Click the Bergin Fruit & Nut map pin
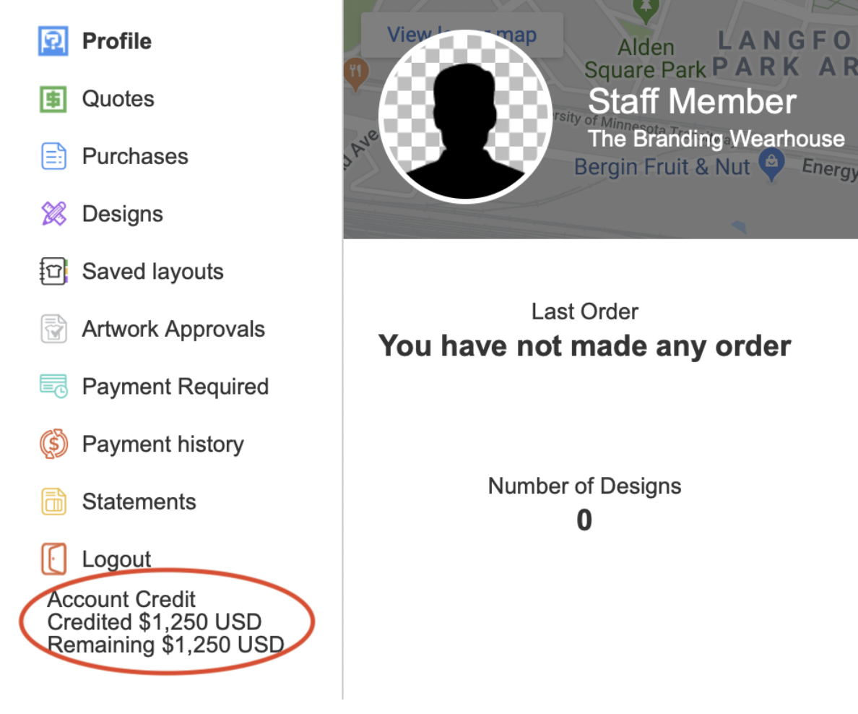Viewport: 858px width, 714px height. coord(771,163)
